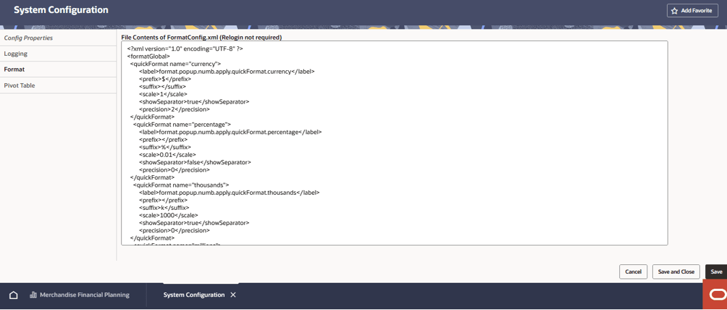Click the scale 0.01 line
Screen dimensions: 727x310
(167, 155)
